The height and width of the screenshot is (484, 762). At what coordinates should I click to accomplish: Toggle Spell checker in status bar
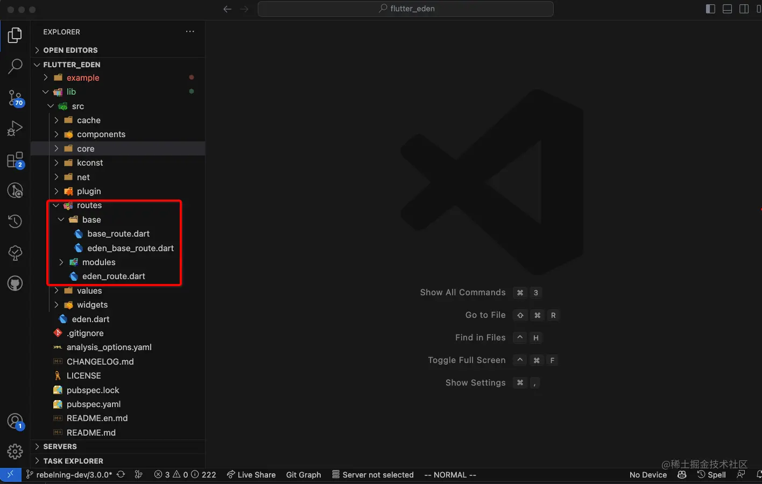point(711,475)
